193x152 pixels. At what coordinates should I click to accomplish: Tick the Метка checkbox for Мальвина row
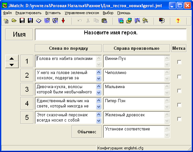[x=179, y=91]
